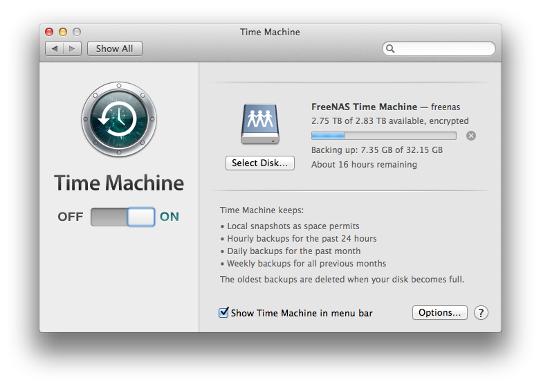Screen dimensions: 541x387
Task: Go forward with the right arrow button
Action: point(72,48)
